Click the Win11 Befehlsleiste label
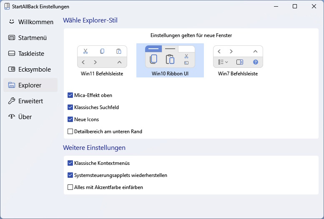This screenshot has width=324, height=219. pos(102,74)
